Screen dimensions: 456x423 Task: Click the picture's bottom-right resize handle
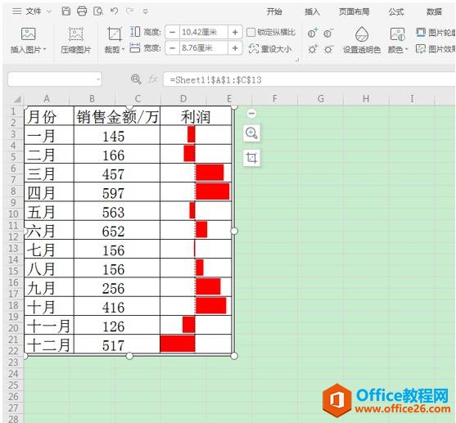click(x=234, y=356)
